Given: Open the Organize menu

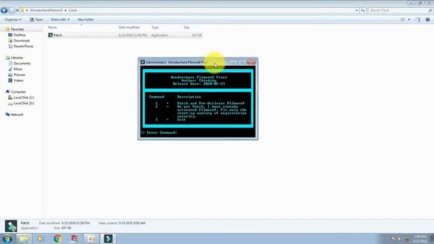Looking at the screenshot, I should point(13,20).
